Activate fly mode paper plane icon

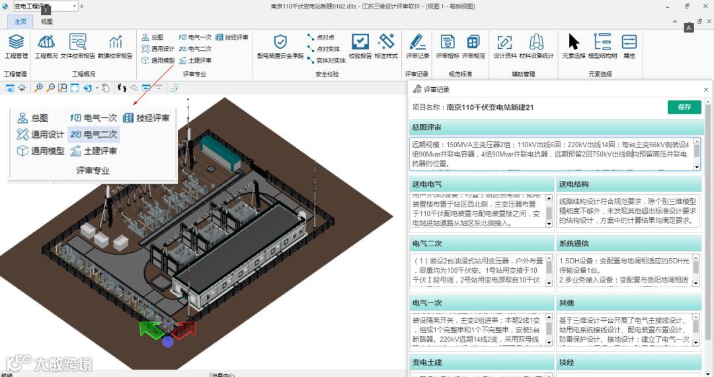[134, 88]
